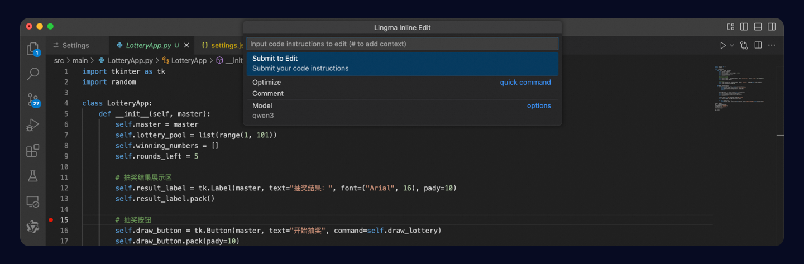Open the Remote Explorer icon
Image resolution: width=804 pixels, height=264 pixels.
33,201
